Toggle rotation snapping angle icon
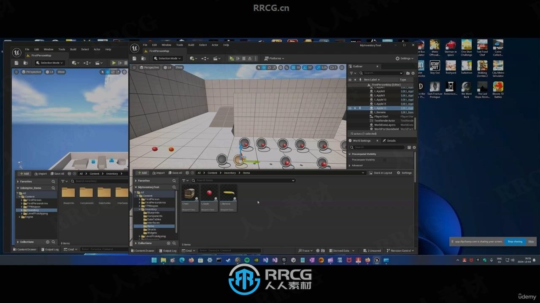Viewport: 540px width, 303px height. (x=305, y=67)
